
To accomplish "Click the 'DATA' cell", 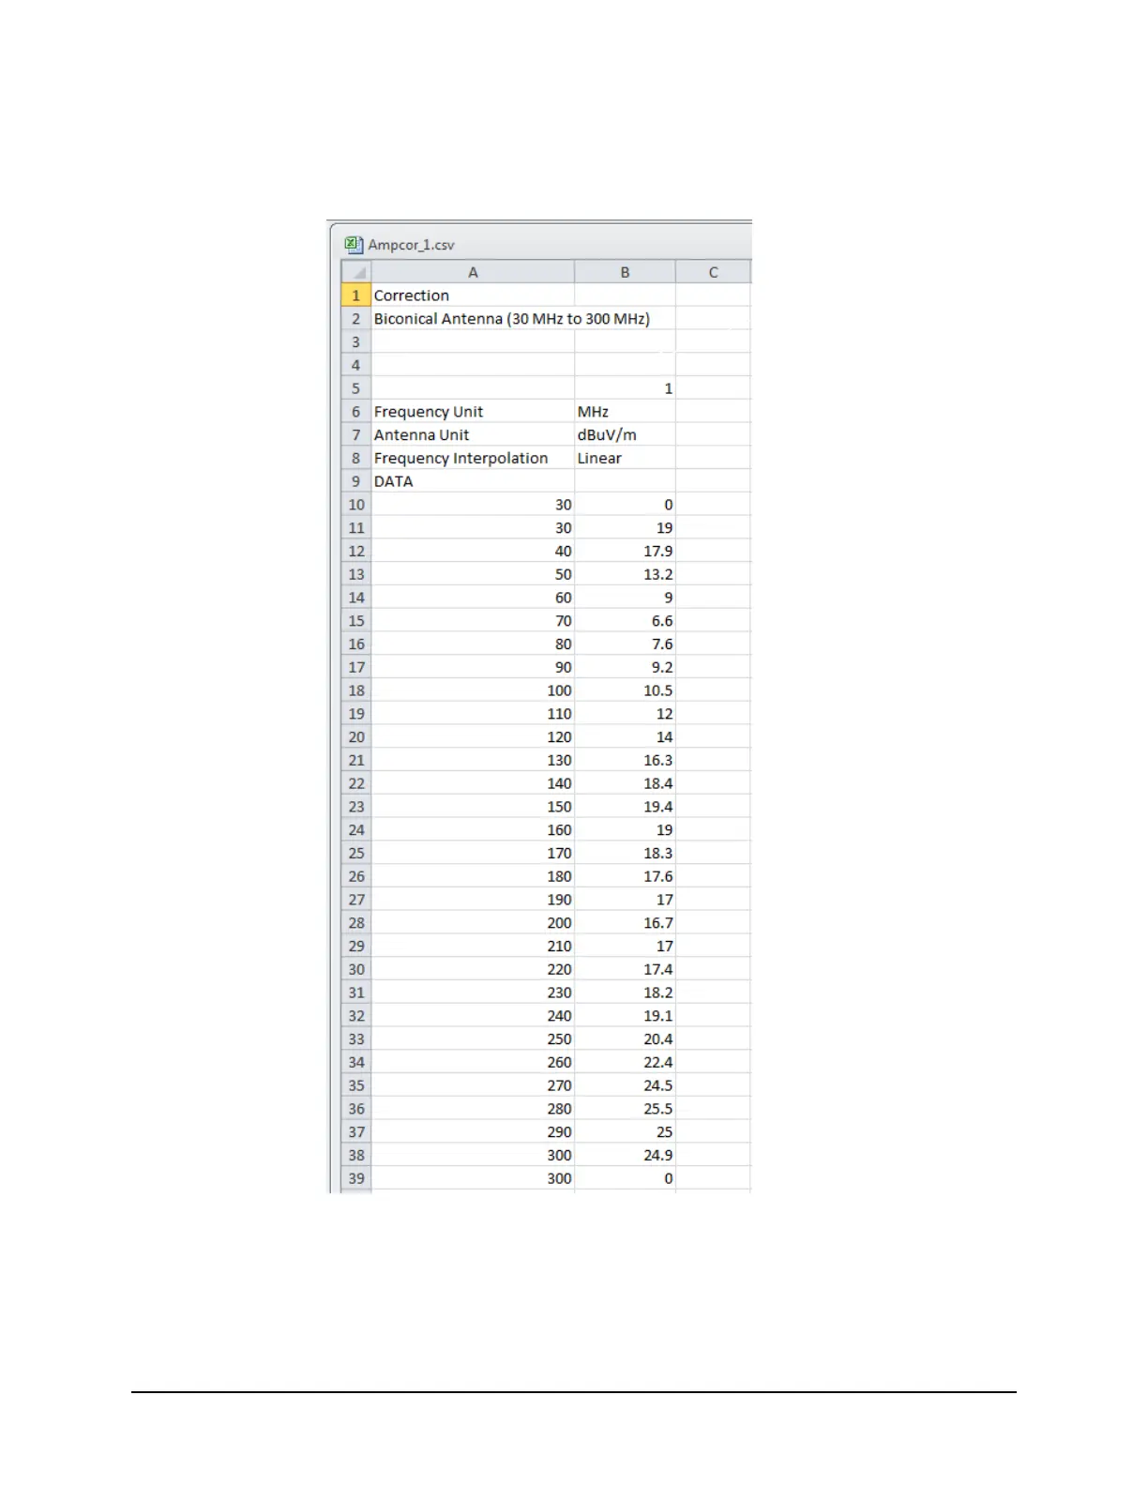I will (x=473, y=481).
